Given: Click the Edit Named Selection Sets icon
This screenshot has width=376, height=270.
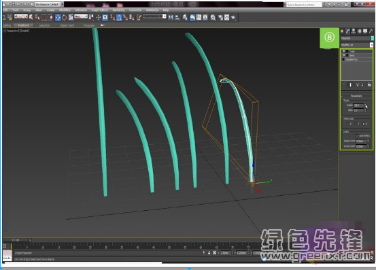Looking at the screenshot, I should click(x=139, y=17).
